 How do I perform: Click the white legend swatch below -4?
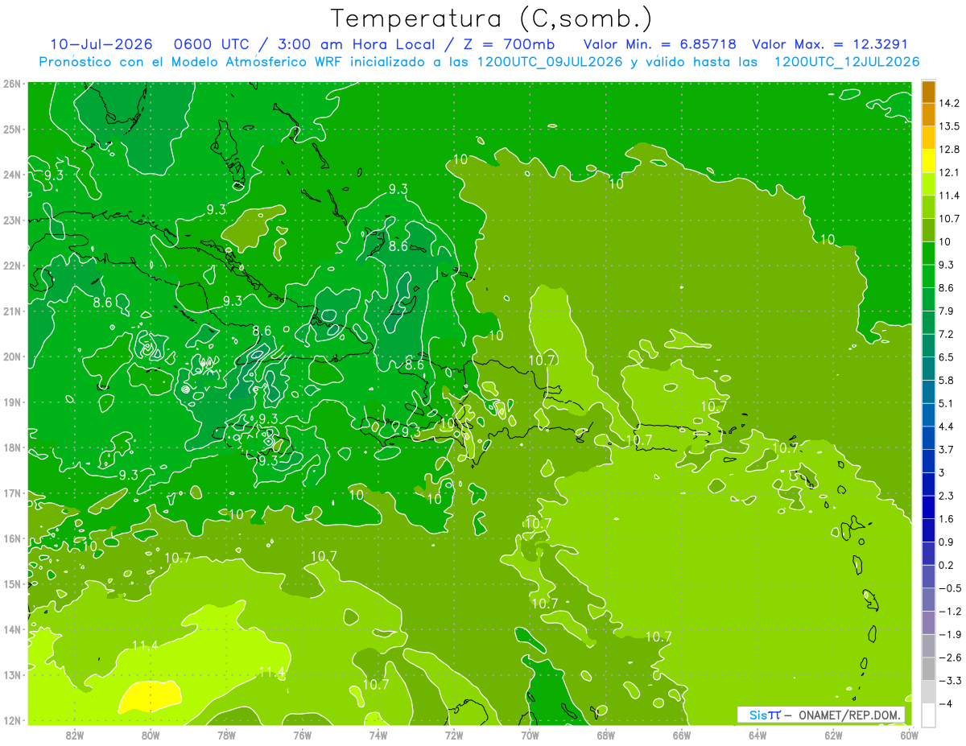928,715
